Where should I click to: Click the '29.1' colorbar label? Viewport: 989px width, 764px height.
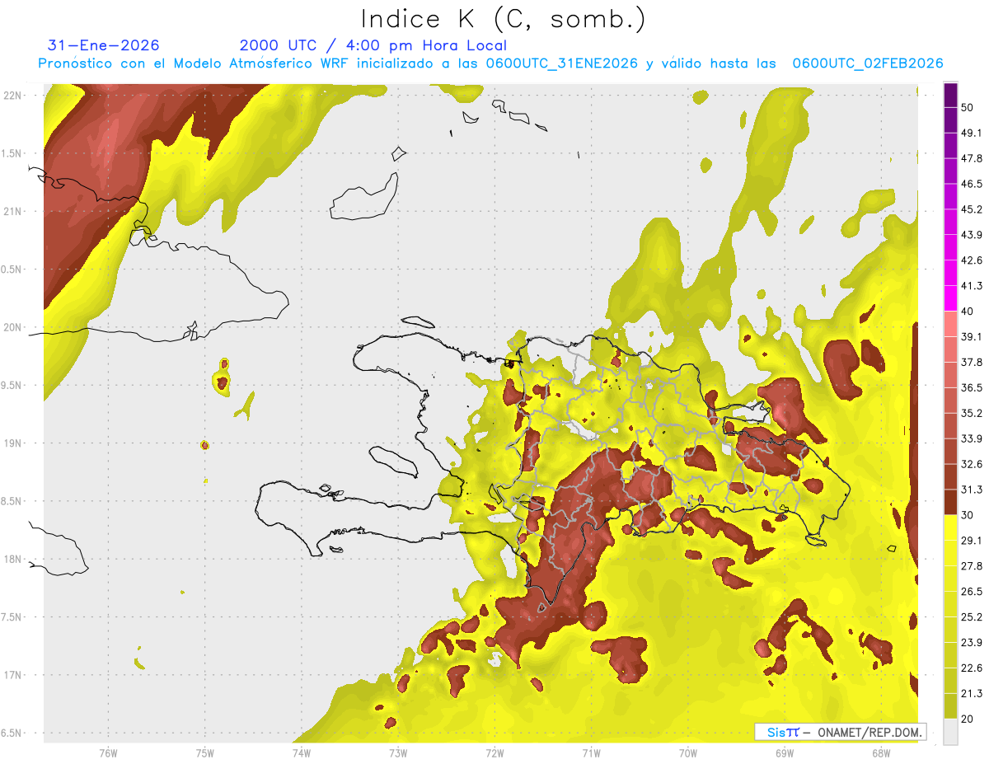click(972, 540)
